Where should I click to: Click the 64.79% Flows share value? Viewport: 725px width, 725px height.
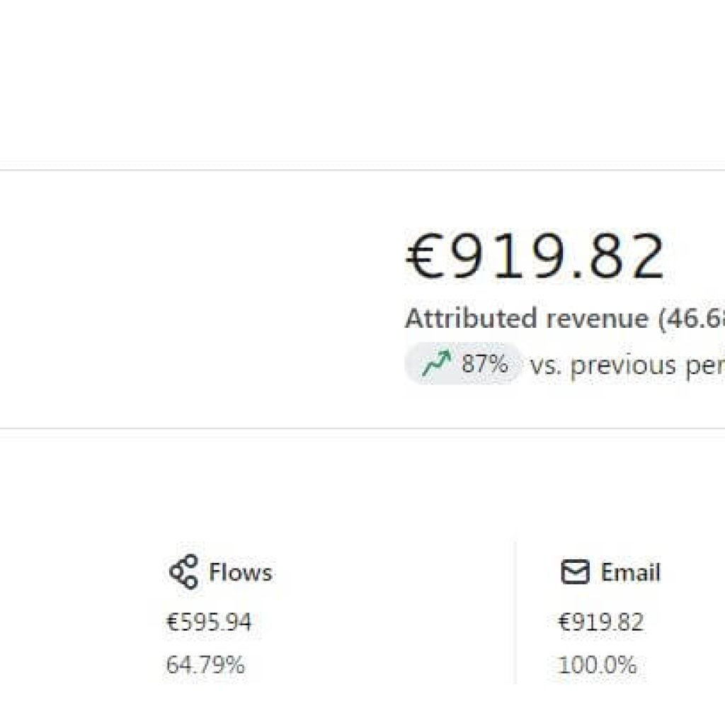click(205, 666)
